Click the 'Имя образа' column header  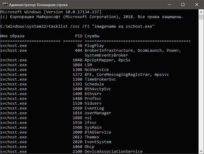[12, 36]
